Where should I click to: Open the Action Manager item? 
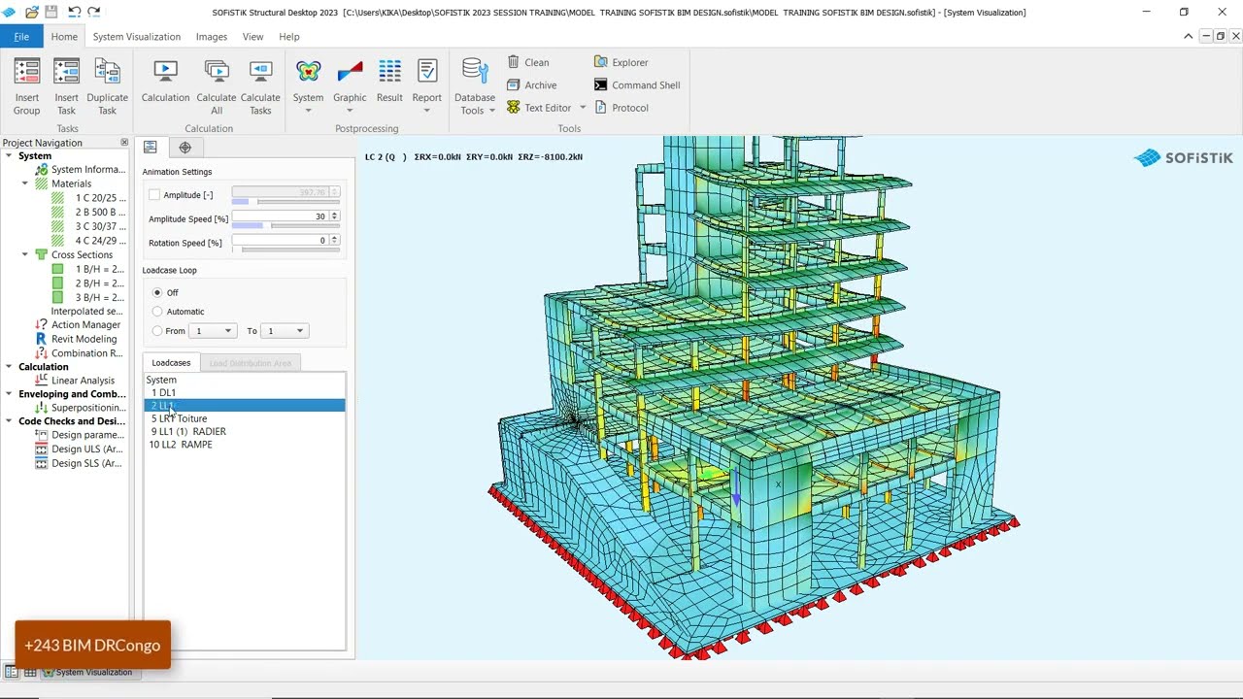point(78,325)
